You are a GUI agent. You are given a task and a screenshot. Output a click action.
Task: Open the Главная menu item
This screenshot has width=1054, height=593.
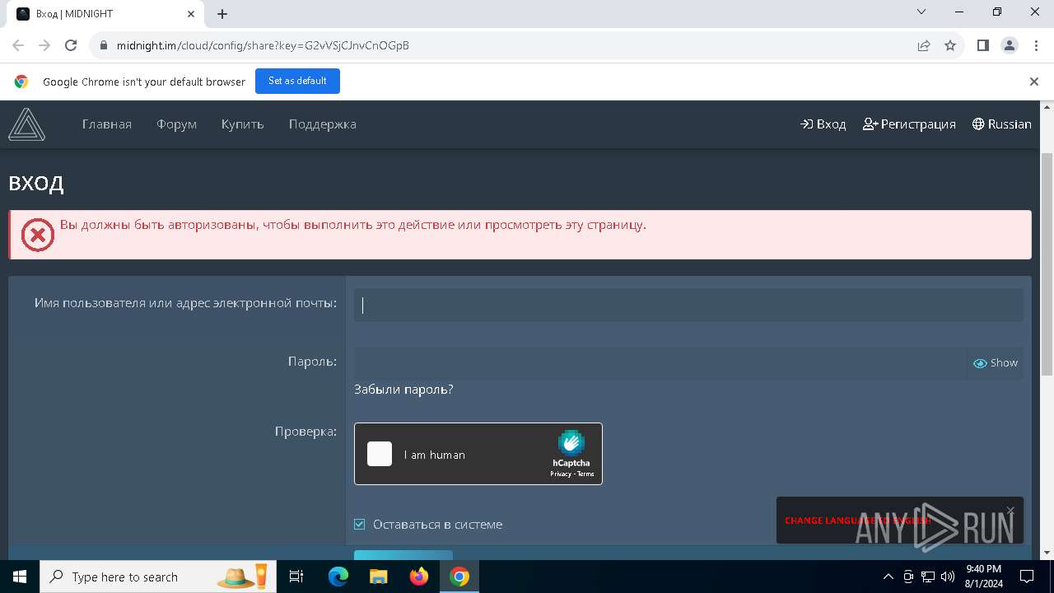pyautogui.click(x=107, y=124)
